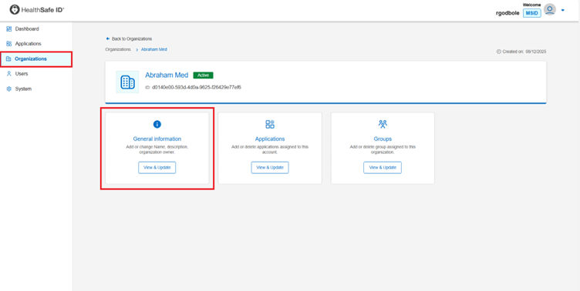Viewport: 580px width, 291px height.
Task: Click the General information card title
Action: 157,139
